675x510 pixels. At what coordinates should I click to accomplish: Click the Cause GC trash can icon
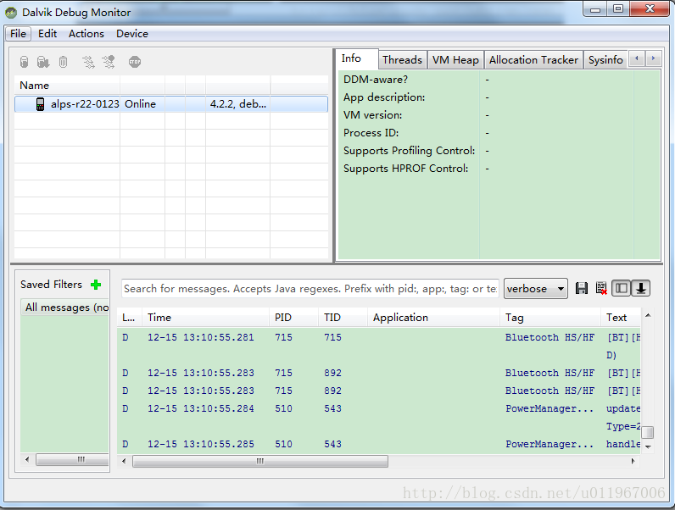(x=64, y=62)
